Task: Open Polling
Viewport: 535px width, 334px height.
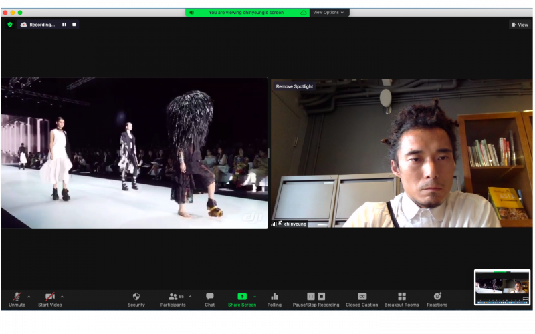Action: [x=274, y=299]
